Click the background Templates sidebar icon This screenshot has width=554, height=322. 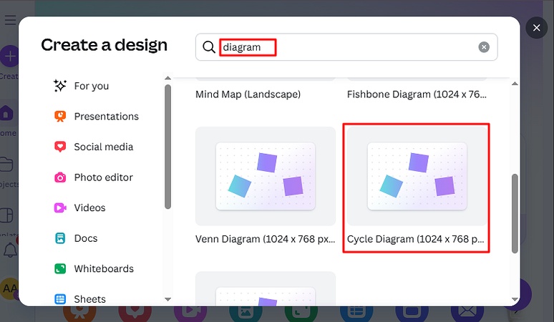[6, 215]
